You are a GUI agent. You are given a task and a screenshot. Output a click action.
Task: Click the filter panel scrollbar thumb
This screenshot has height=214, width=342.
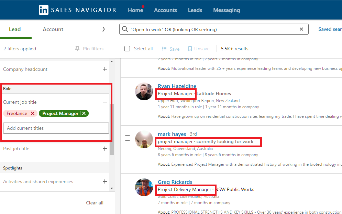112,129
